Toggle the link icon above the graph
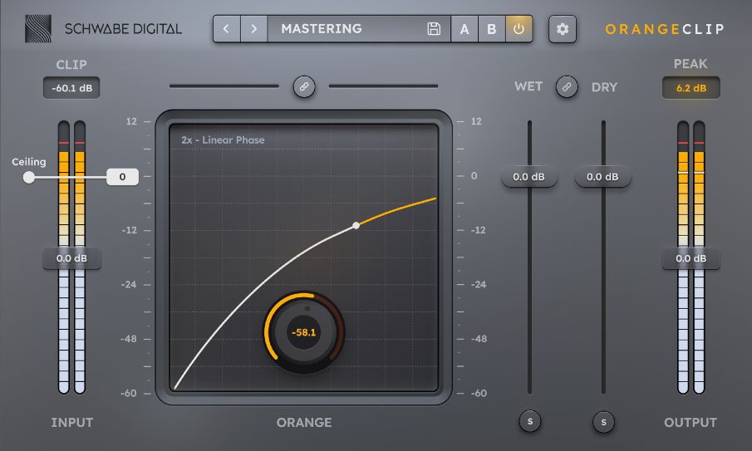 pos(304,86)
